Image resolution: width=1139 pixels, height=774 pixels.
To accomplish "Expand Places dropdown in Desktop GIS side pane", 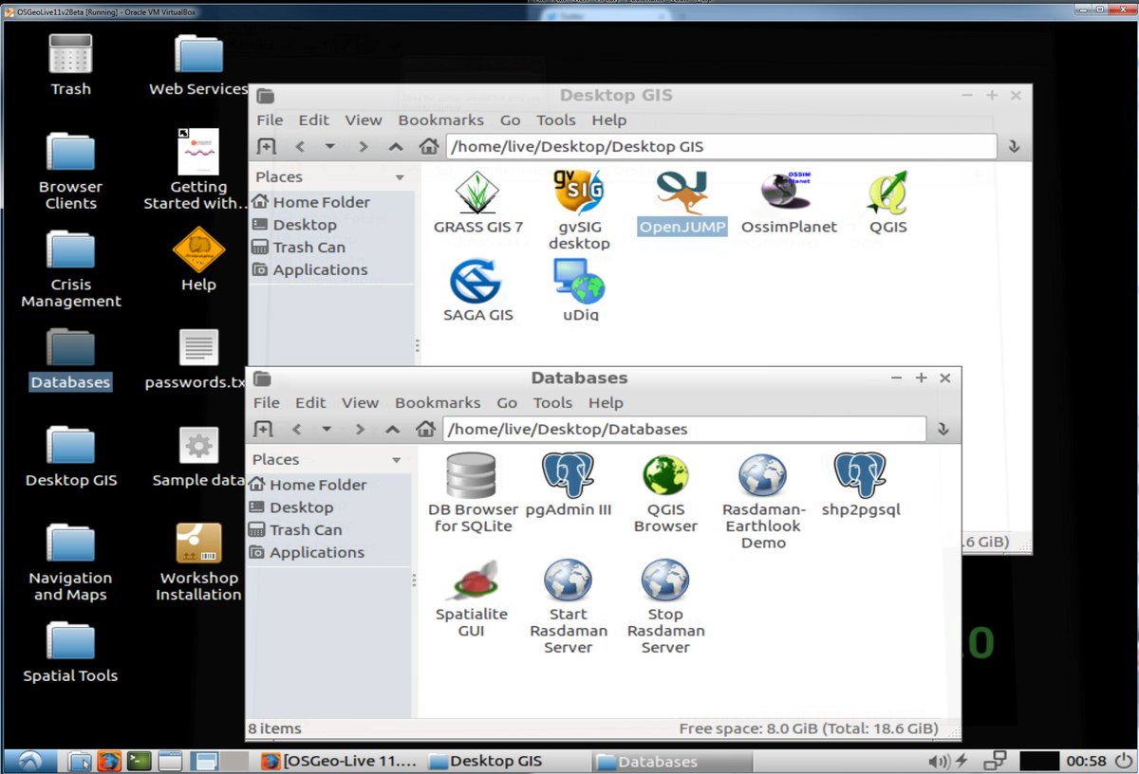I will [400, 177].
